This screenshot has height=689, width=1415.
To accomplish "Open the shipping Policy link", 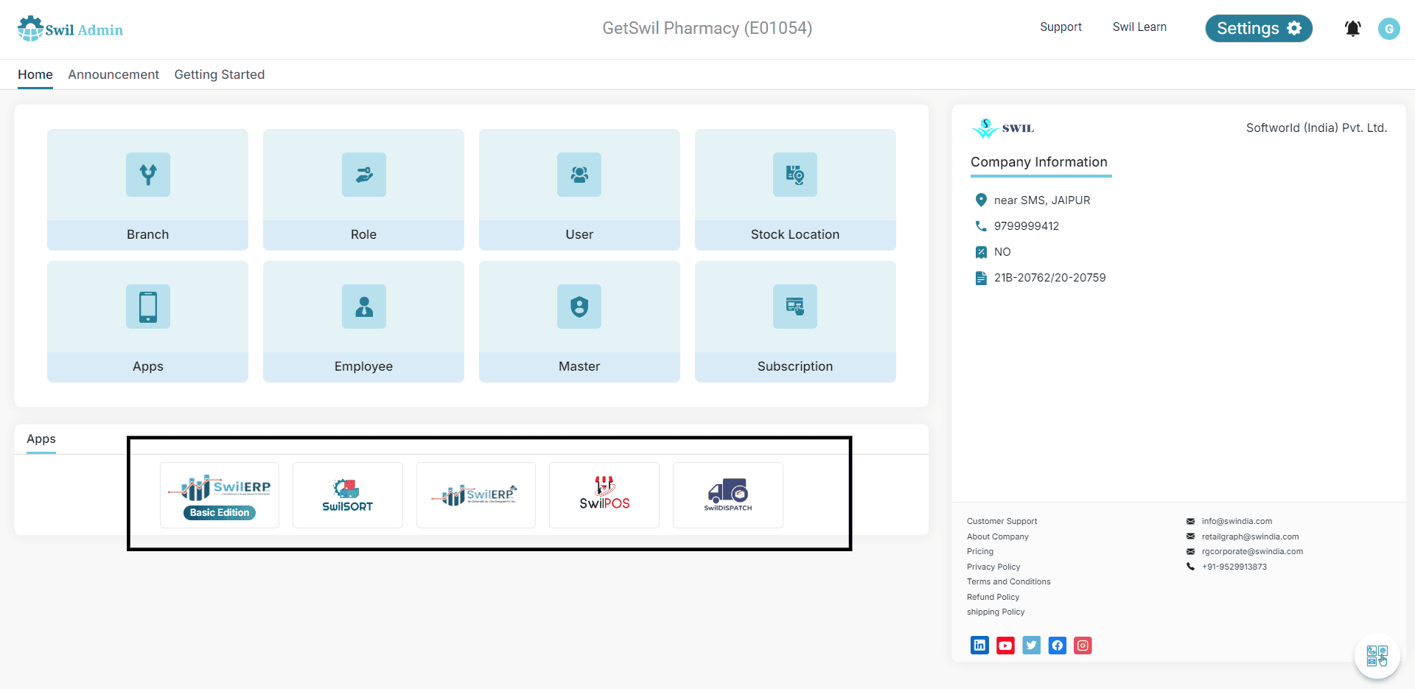I will [996, 612].
